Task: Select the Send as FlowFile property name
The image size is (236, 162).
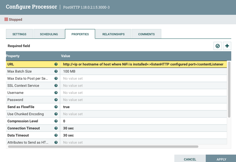Action: coord(21,107)
